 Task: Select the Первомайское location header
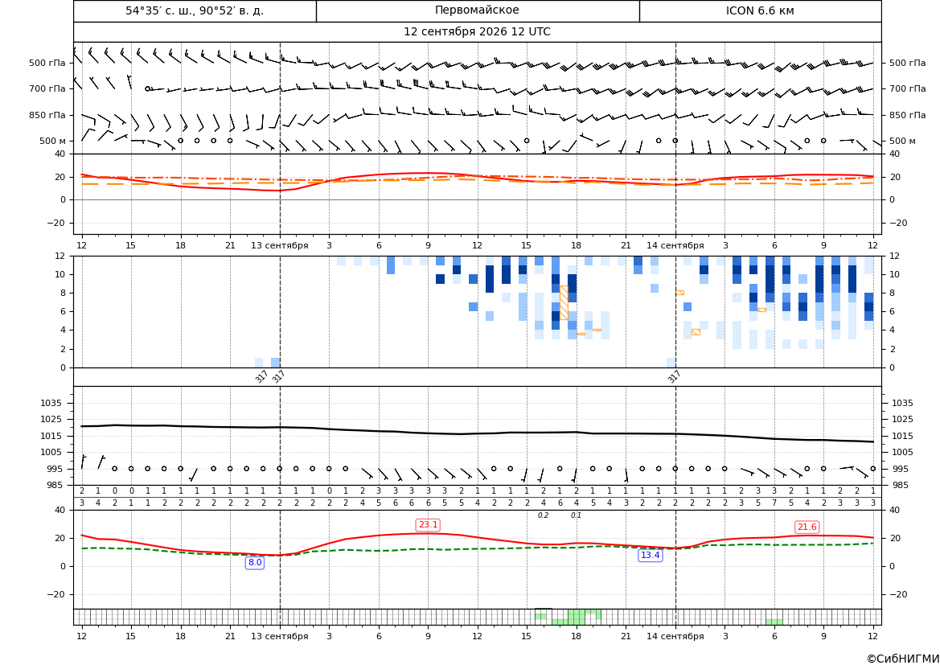[x=477, y=10]
